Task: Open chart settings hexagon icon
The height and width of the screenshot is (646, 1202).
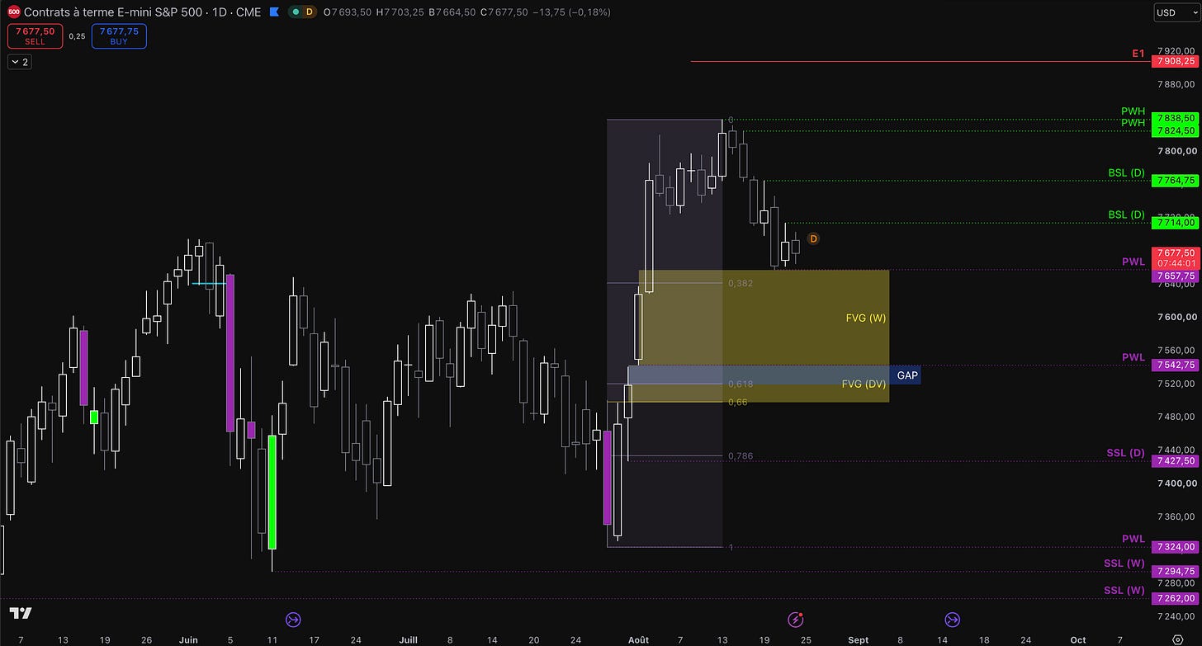Action: (x=1177, y=640)
